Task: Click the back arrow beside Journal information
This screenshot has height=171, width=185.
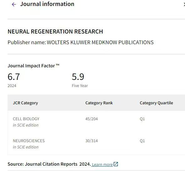Action: pyautogui.click(x=14, y=4)
